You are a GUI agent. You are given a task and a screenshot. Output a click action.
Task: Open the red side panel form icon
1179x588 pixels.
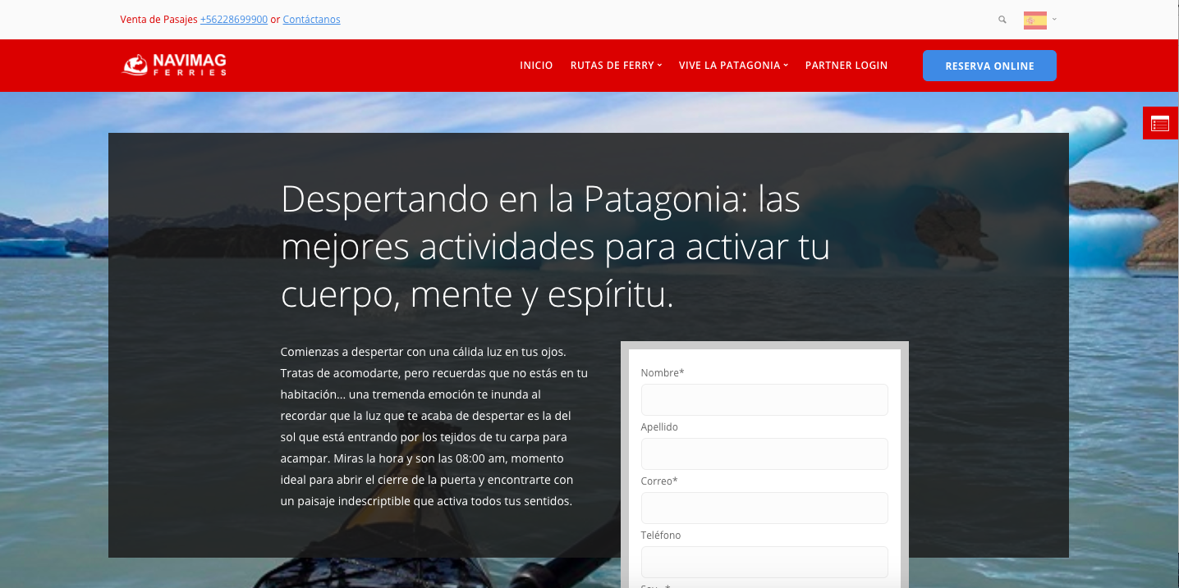[1159, 123]
